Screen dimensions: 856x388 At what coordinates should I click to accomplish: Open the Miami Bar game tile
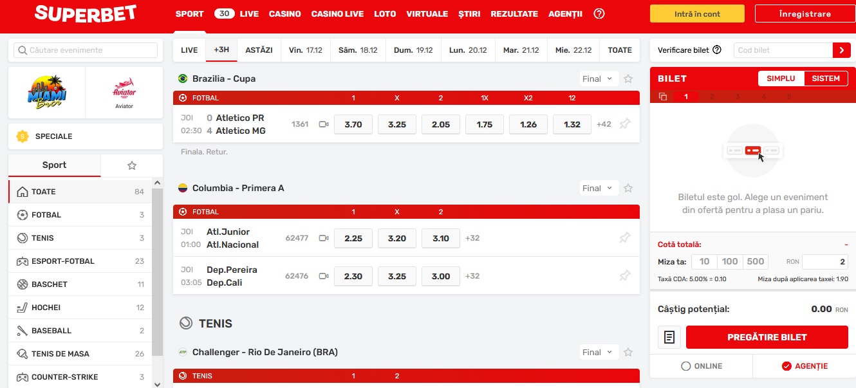pyautogui.click(x=46, y=93)
